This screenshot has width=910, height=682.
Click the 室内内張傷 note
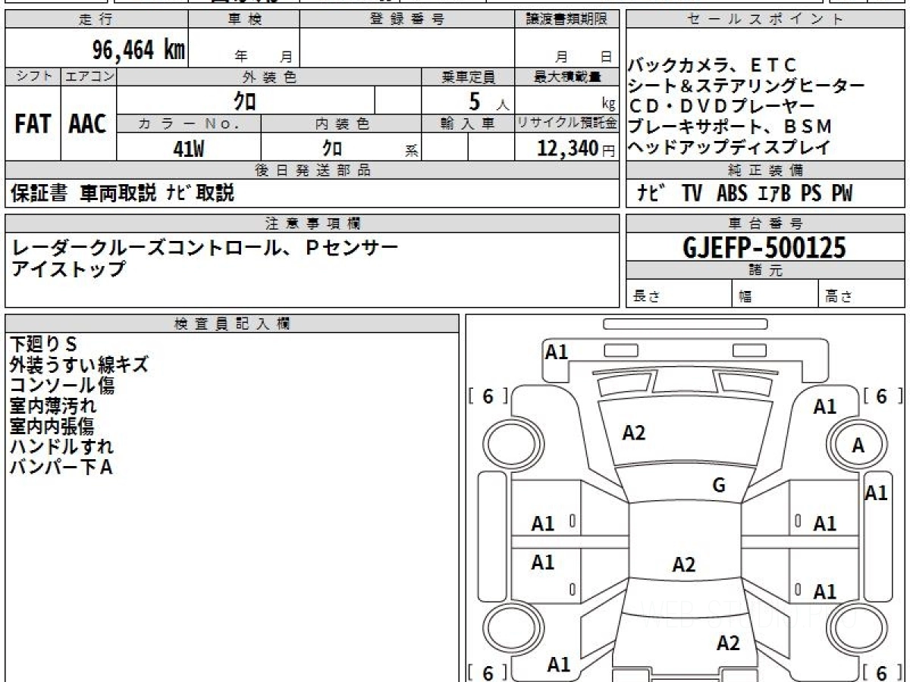point(52,426)
